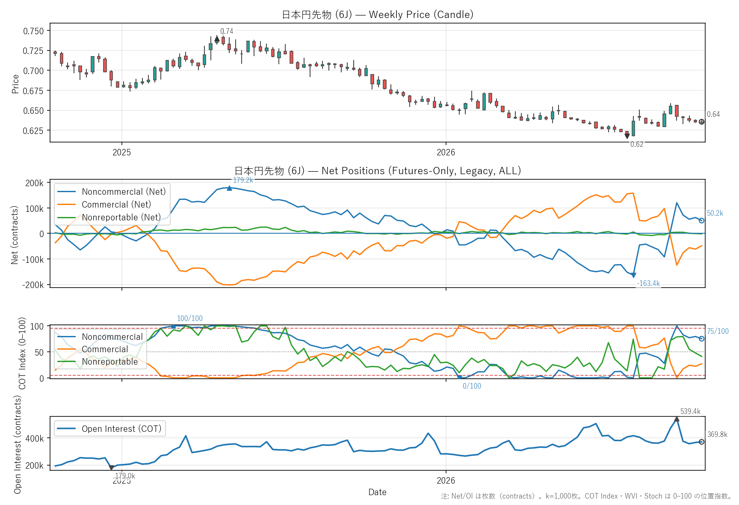The image size is (739, 505).
Task: Click the "Net (contracts)" y-axis label
Action: [x=15, y=235]
